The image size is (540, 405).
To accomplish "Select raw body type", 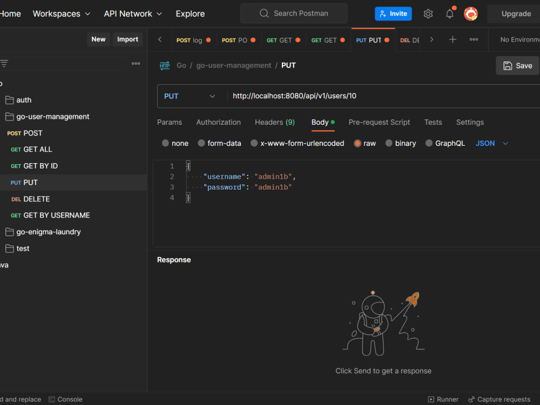I will point(357,143).
